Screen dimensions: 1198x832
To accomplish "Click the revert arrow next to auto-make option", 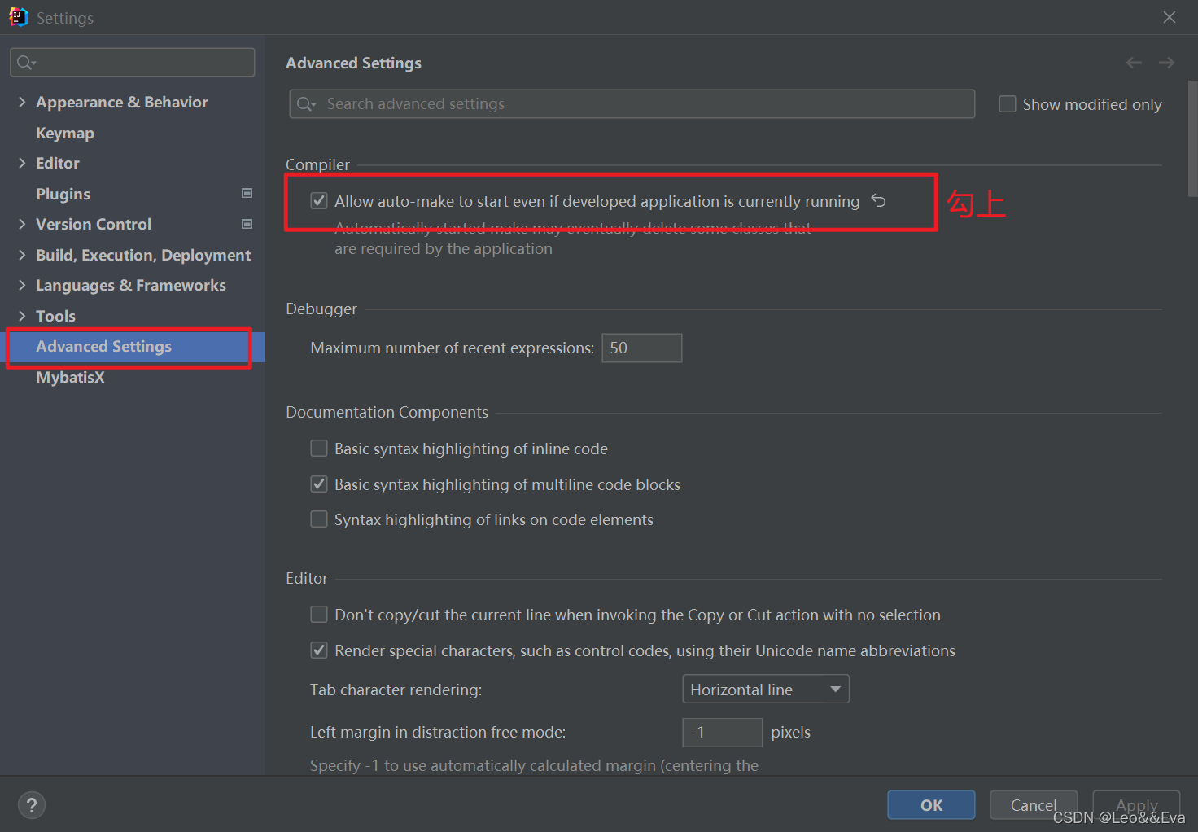I will [x=878, y=200].
